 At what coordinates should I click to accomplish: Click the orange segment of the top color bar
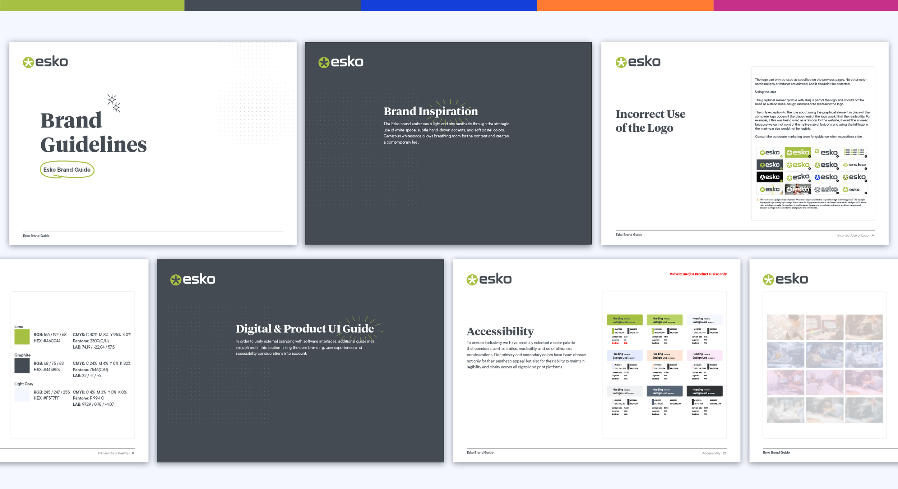[x=625, y=5]
